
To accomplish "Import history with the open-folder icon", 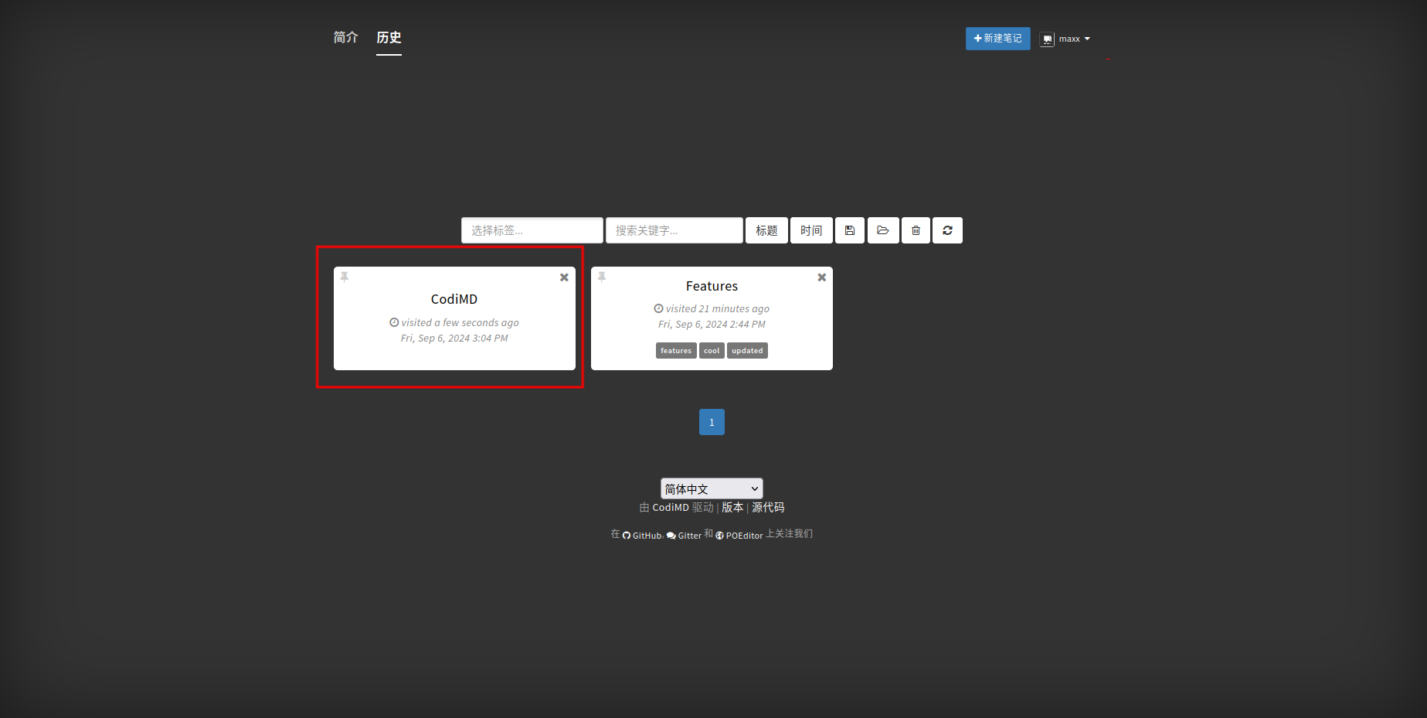I will pos(883,230).
